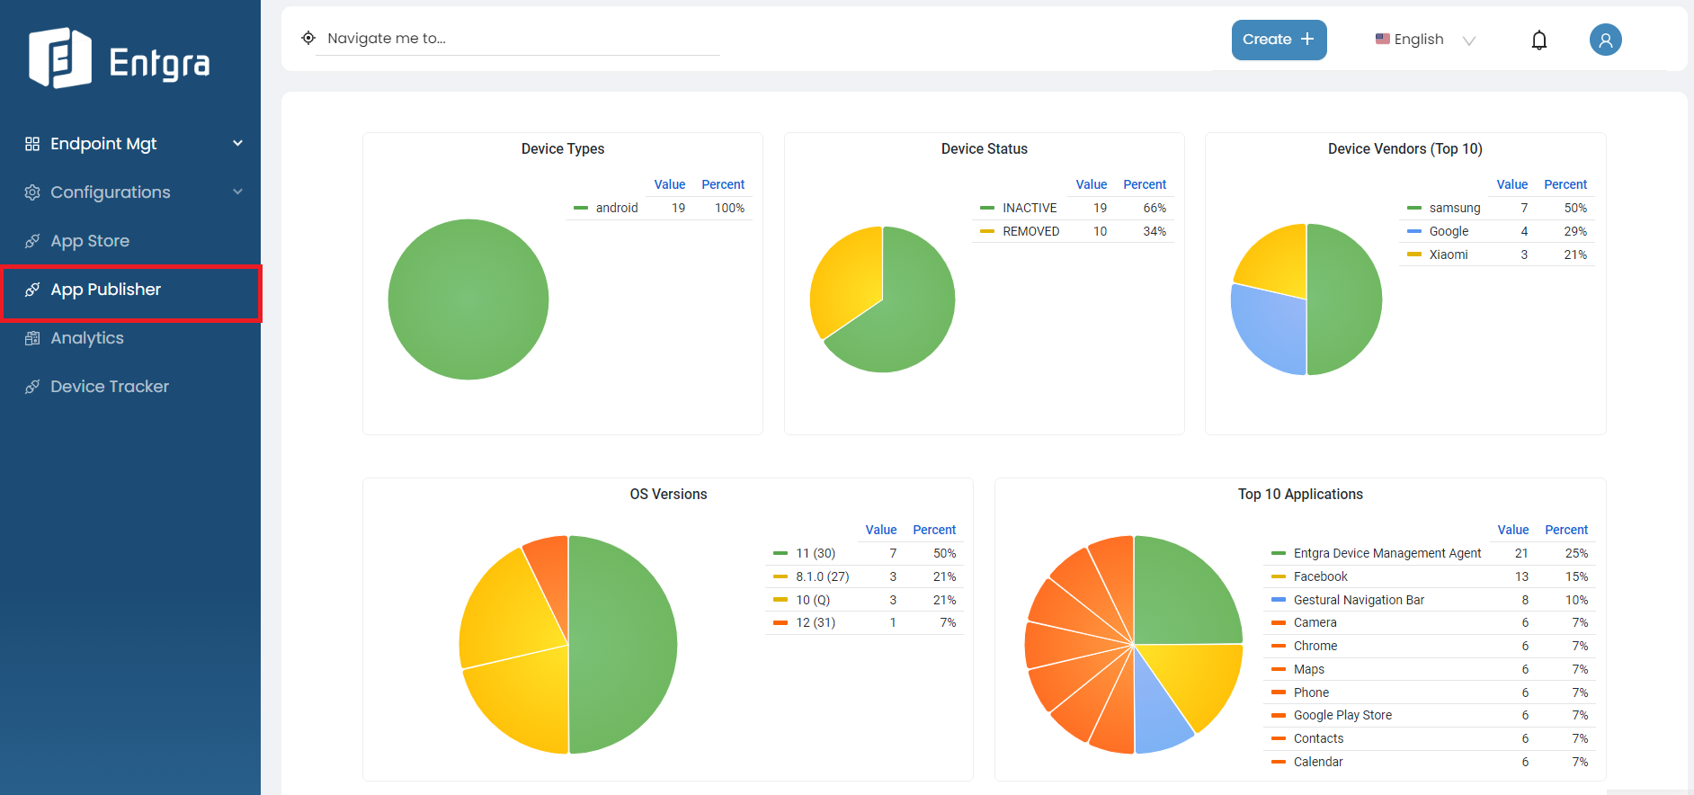
Task: Open the user profile avatar
Action: click(1606, 40)
